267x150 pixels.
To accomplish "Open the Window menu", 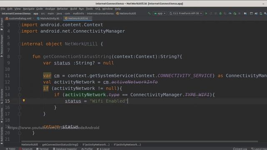I will [107, 9].
